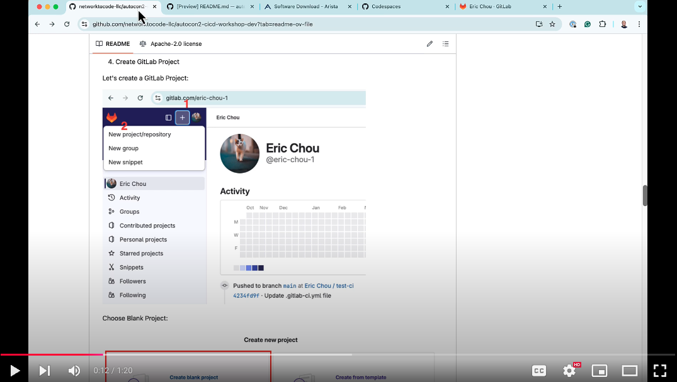Screen dimensions: 677x382
Task: Close the networktocode-llc/autocon2 tab
Action: coord(154,6)
